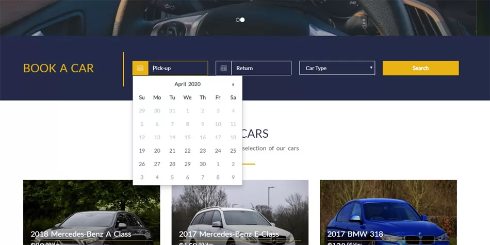
Task: Click the BOOK A CAR heading
Action: click(x=58, y=68)
